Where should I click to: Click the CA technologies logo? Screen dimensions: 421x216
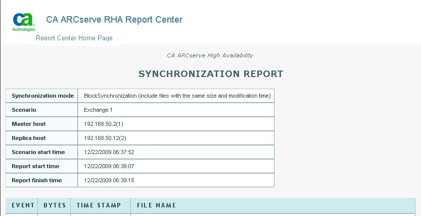pos(24,22)
